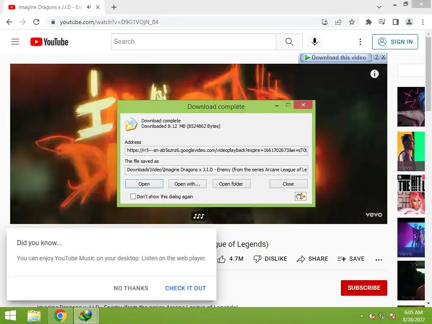Open more actions ellipsis under video
The image size is (432, 324).
tap(379, 259)
